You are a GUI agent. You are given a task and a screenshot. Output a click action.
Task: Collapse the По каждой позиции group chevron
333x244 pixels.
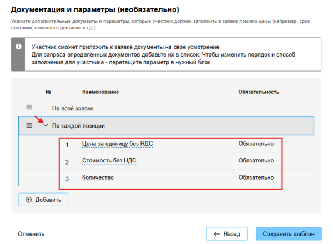point(46,126)
